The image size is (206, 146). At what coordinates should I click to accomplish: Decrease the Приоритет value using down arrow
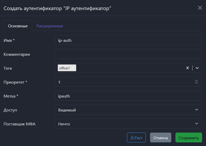coord(196,83)
